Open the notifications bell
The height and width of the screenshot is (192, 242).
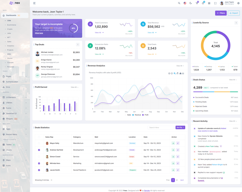pos(203,3)
